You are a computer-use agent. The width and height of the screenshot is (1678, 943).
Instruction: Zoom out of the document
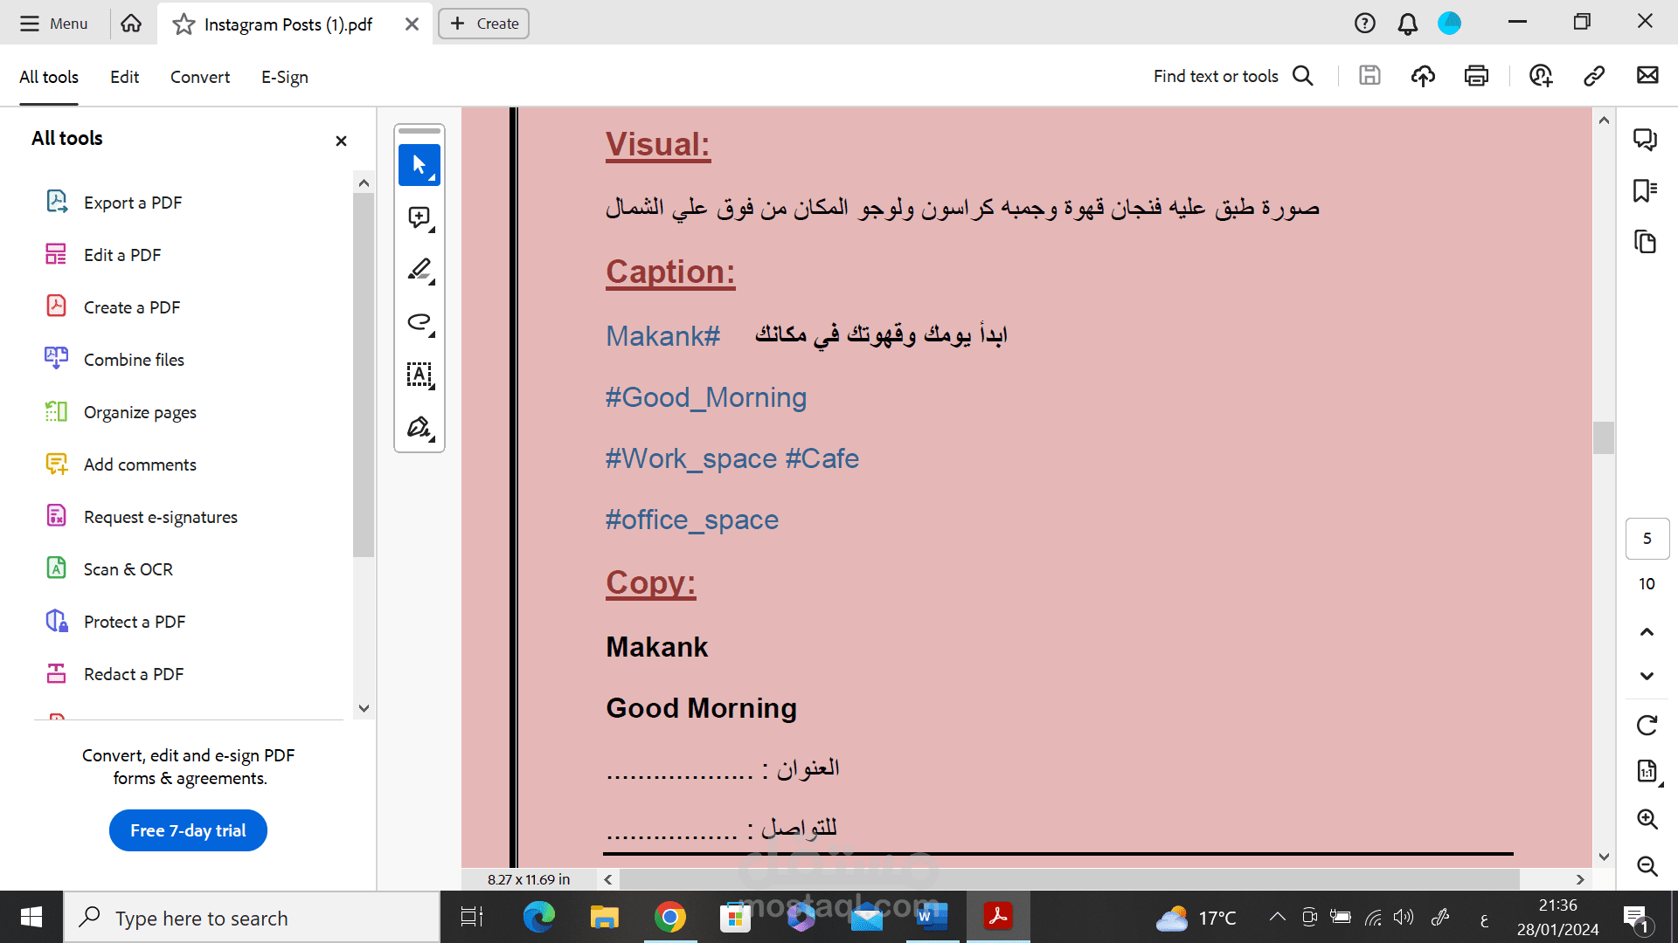[x=1647, y=865]
